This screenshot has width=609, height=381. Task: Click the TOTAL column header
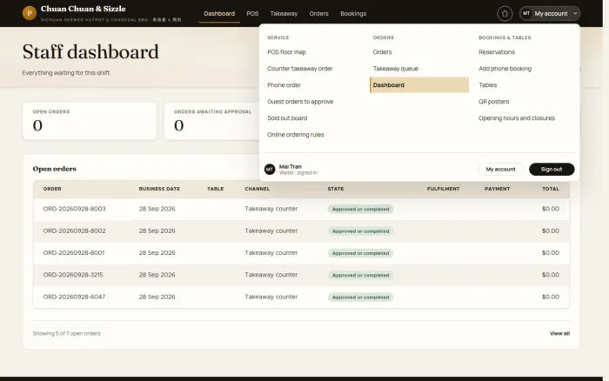pos(551,189)
